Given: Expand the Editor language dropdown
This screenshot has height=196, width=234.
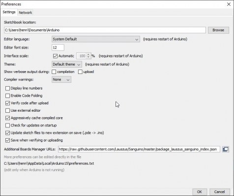Looking at the screenshot, I should tap(96, 39).
